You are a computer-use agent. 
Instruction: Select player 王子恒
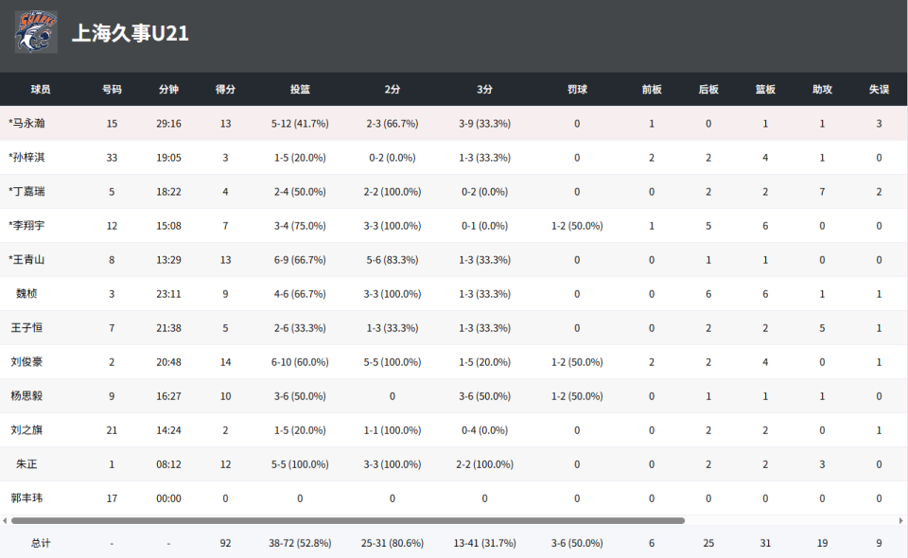[26, 327]
